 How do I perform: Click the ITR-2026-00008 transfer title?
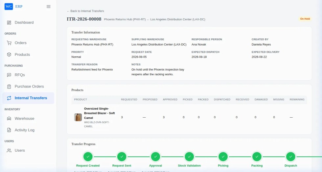(84, 19)
